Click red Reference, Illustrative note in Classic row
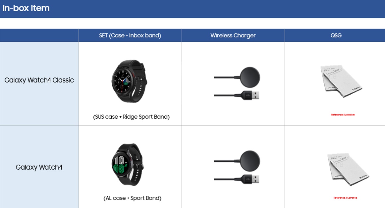The image size is (385, 208). [343, 115]
